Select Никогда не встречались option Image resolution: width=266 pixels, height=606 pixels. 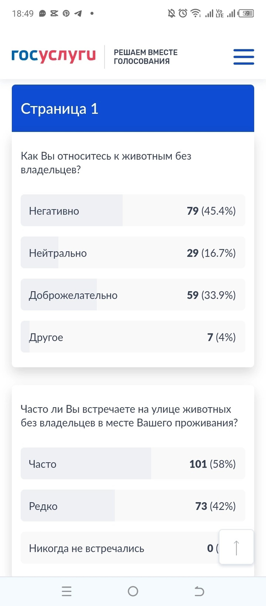114,548
